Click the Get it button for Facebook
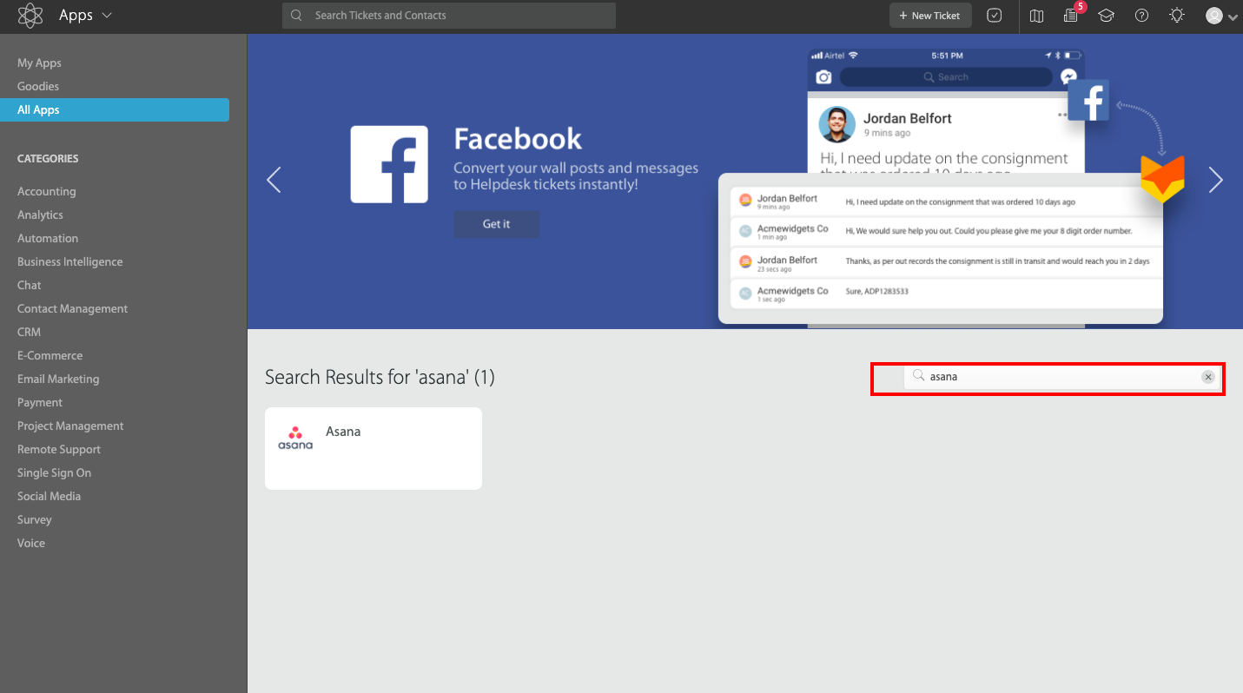The image size is (1243, 693). (x=496, y=224)
